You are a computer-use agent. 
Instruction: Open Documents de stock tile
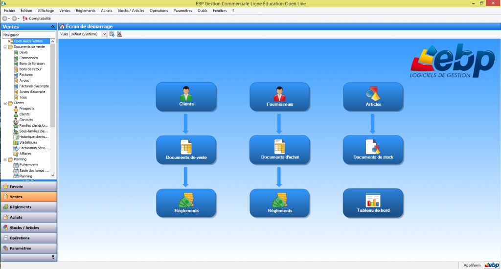pyautogui.click(x=373, y=150)
